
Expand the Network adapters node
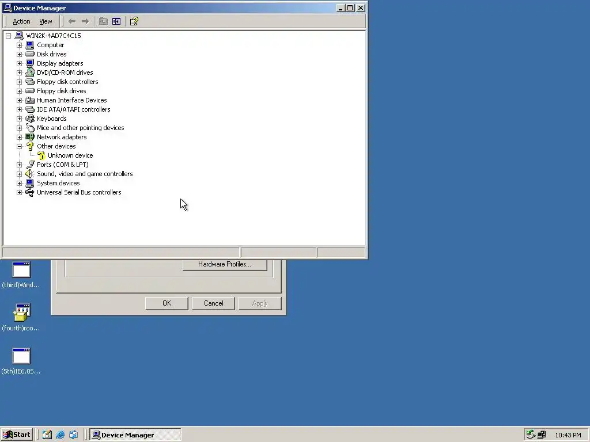point(19,137)
